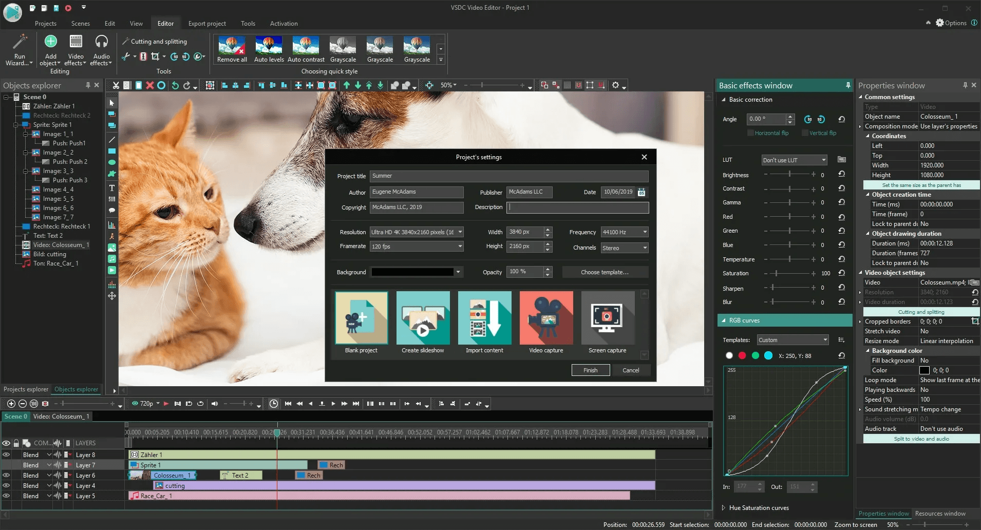
Task: Enable the Horizontal flip checkbox
Action: point(750,133)
